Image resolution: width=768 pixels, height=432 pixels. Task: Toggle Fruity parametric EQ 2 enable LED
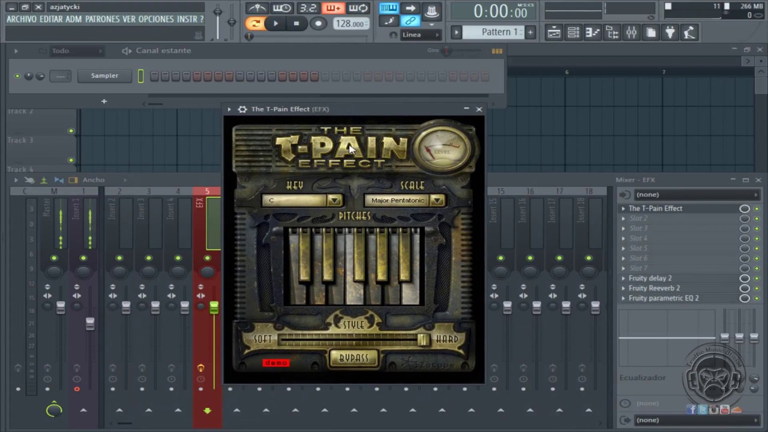coord(757,298)
